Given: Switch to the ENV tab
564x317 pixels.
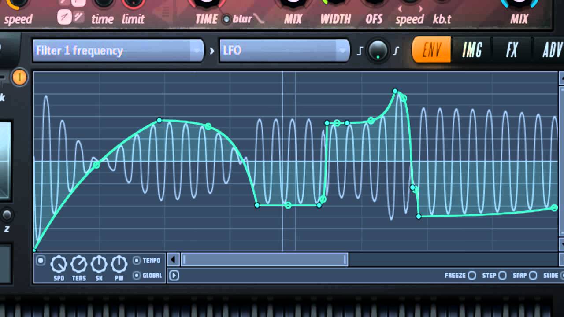Looking at the screenshot, I should click(x=431, y=50).
